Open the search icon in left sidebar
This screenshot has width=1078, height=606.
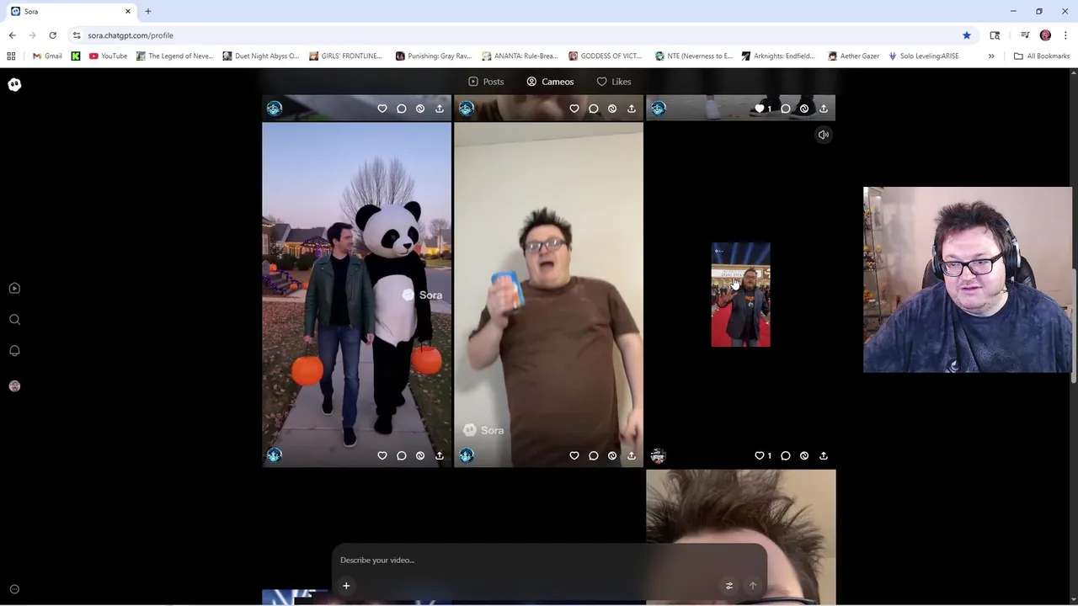click(x=14, y=320)
